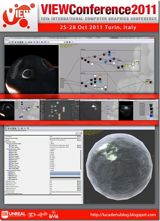The width and height of the screenshot is (160, 221).
Task: Click the magnifier icon in Material Editor toolbar
Action: click(26, 42)
